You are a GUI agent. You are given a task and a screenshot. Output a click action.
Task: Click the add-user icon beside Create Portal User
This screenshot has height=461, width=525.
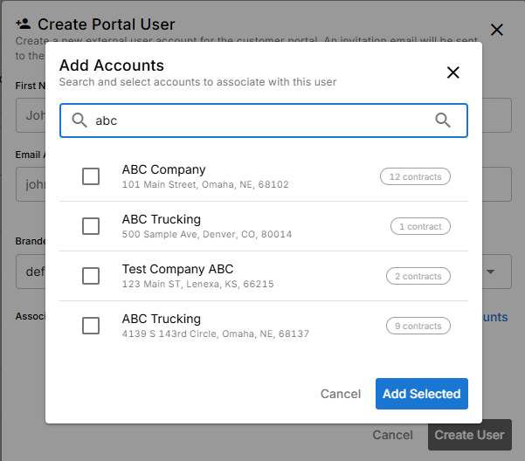(24, 24)
